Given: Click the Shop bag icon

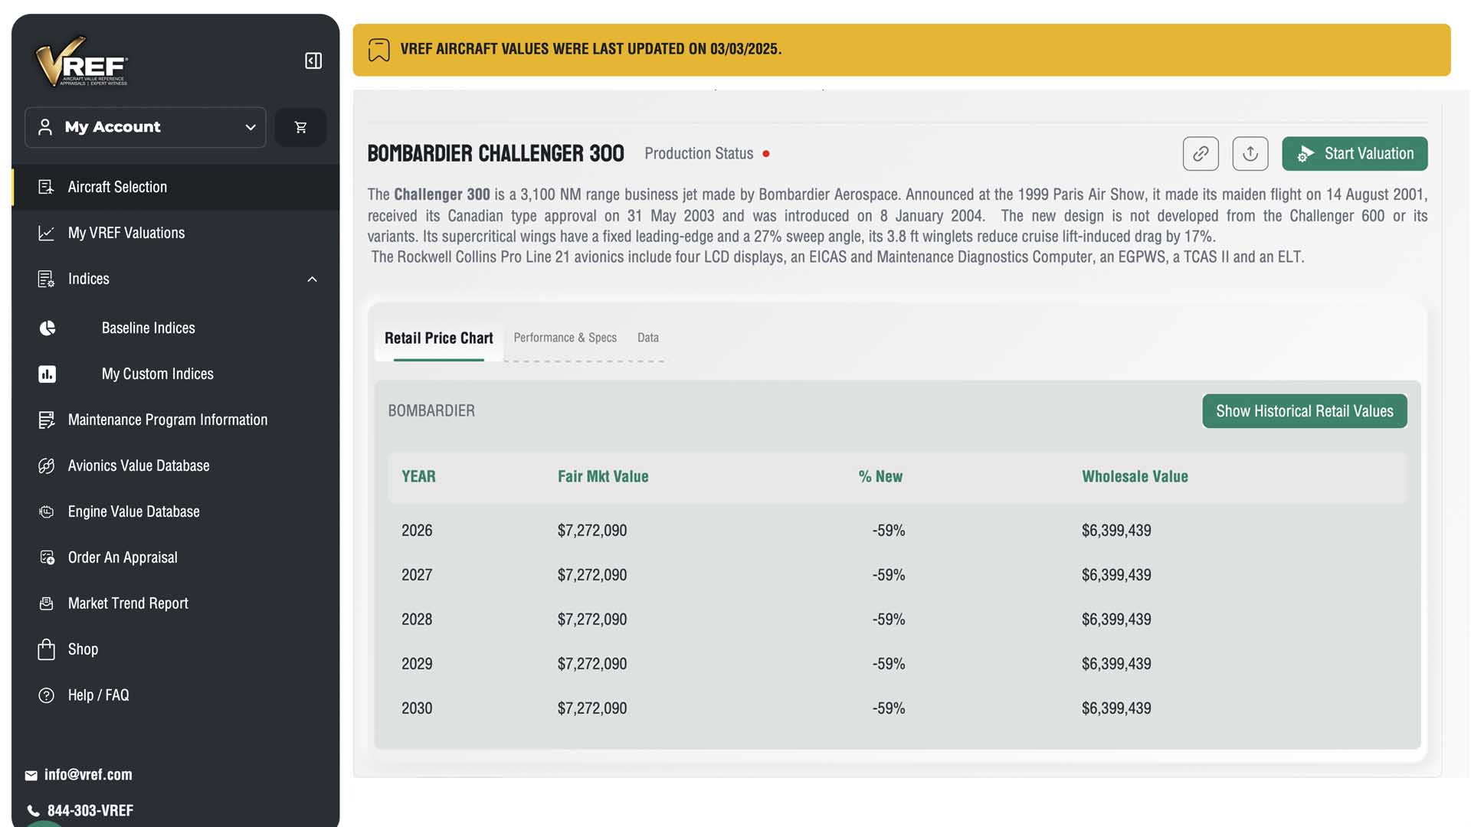Looking at the screenshot, I should click(46, 649).
